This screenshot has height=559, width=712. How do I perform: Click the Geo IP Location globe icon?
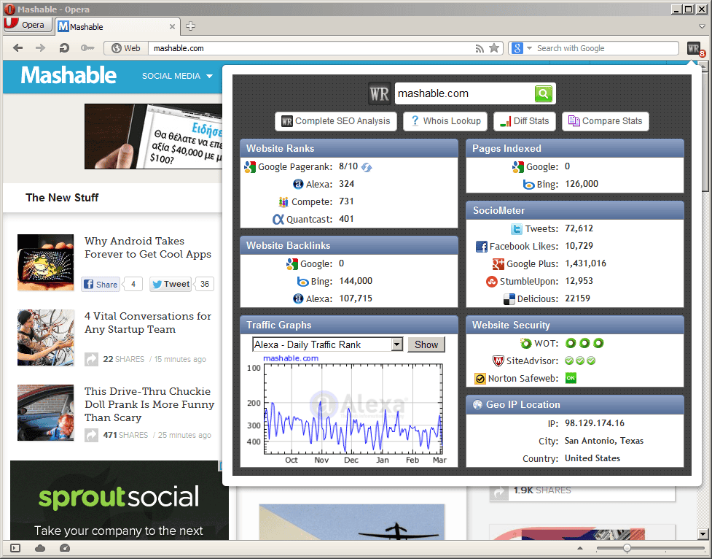pyautogui.click(x=477, y=405)
